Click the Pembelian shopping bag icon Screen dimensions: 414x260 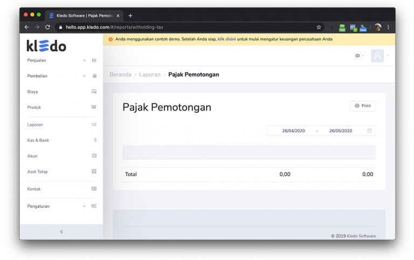(94, 76)
